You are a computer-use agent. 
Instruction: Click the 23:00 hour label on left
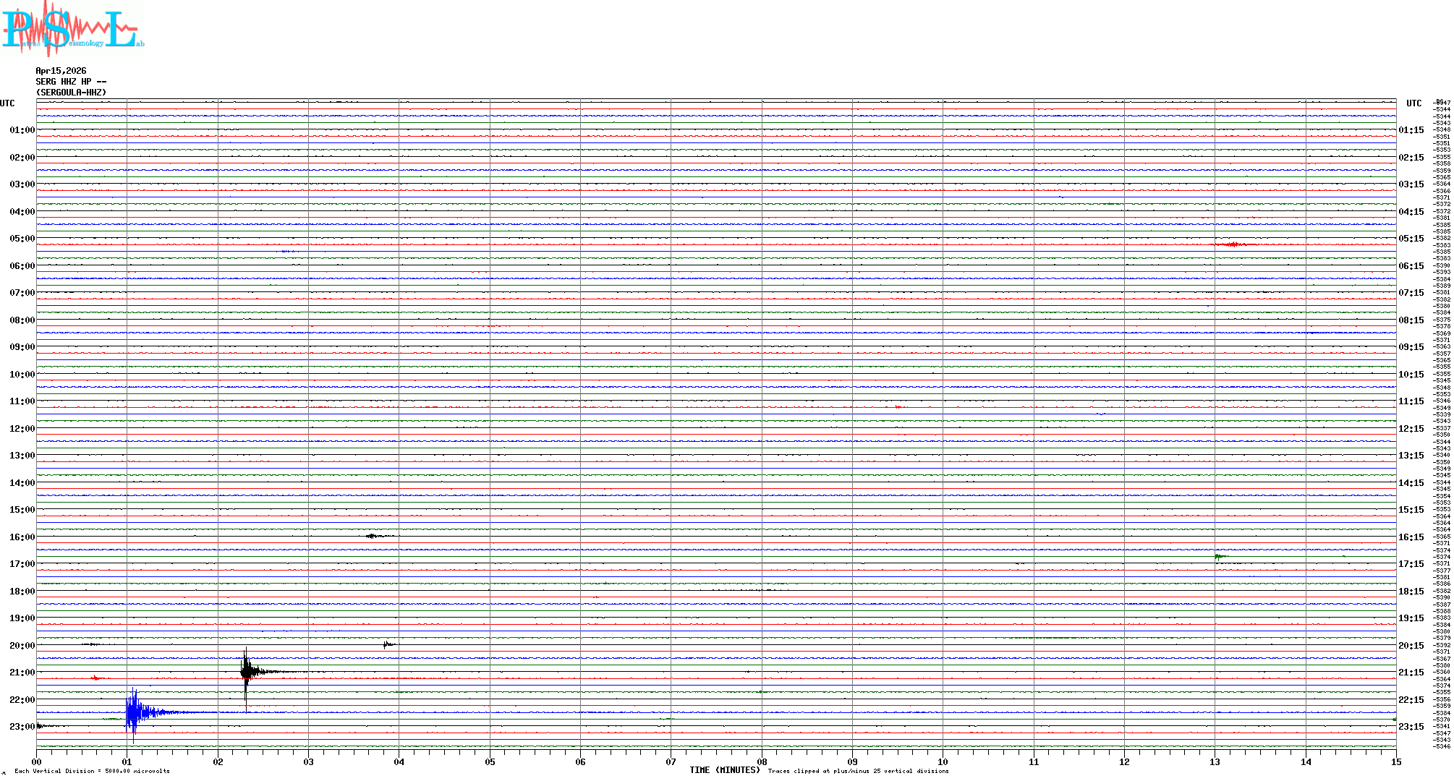click(x=22, y=727)
